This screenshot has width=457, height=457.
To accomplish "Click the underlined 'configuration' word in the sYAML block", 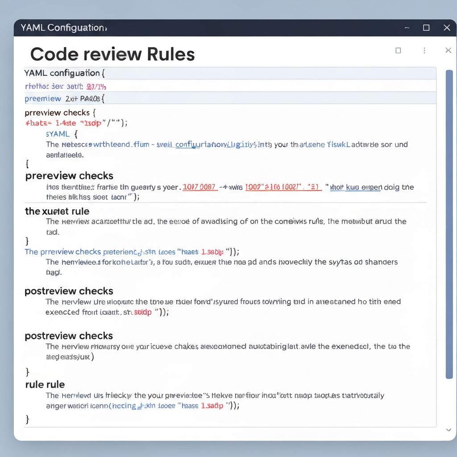I will tap(192, 145).
